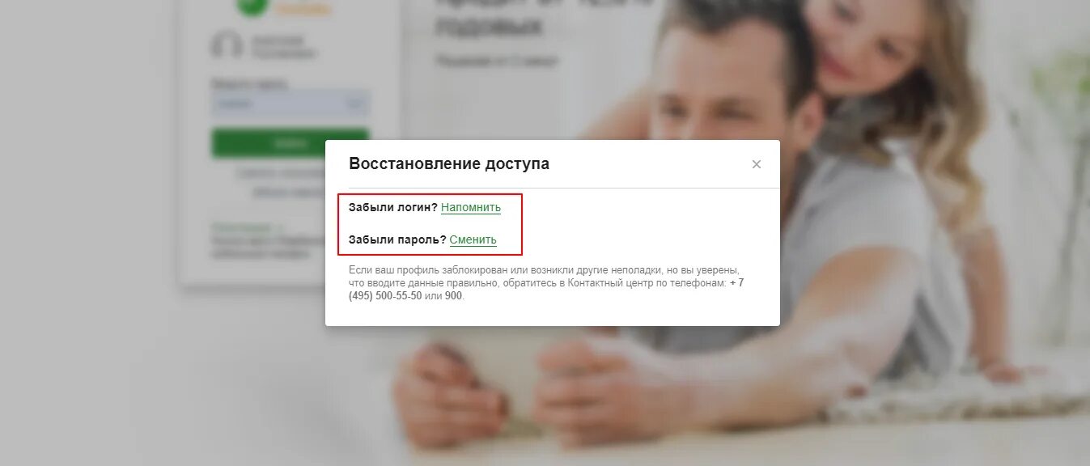The height and width of the screenshot is (466, 1090).
Task: Click the blurred label above password field
Action: coord(249,83)
